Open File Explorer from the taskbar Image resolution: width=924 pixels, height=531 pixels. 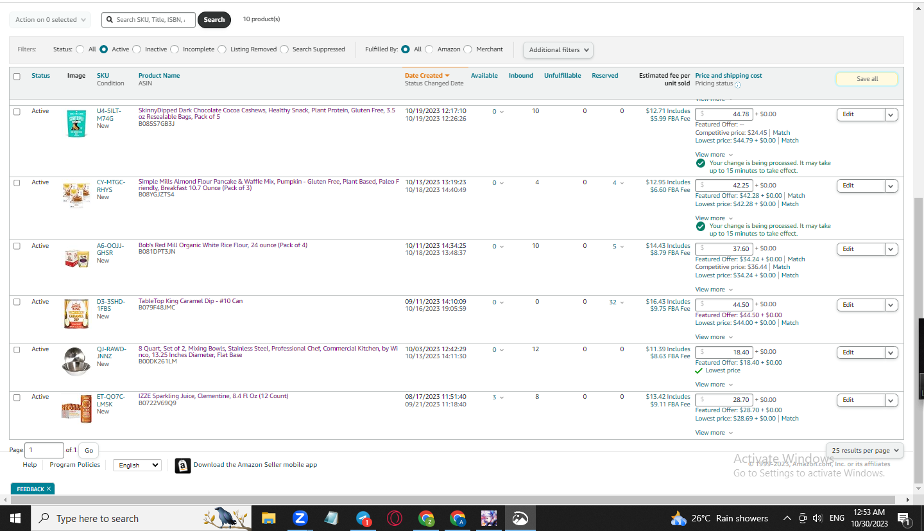tap(268, 518)
